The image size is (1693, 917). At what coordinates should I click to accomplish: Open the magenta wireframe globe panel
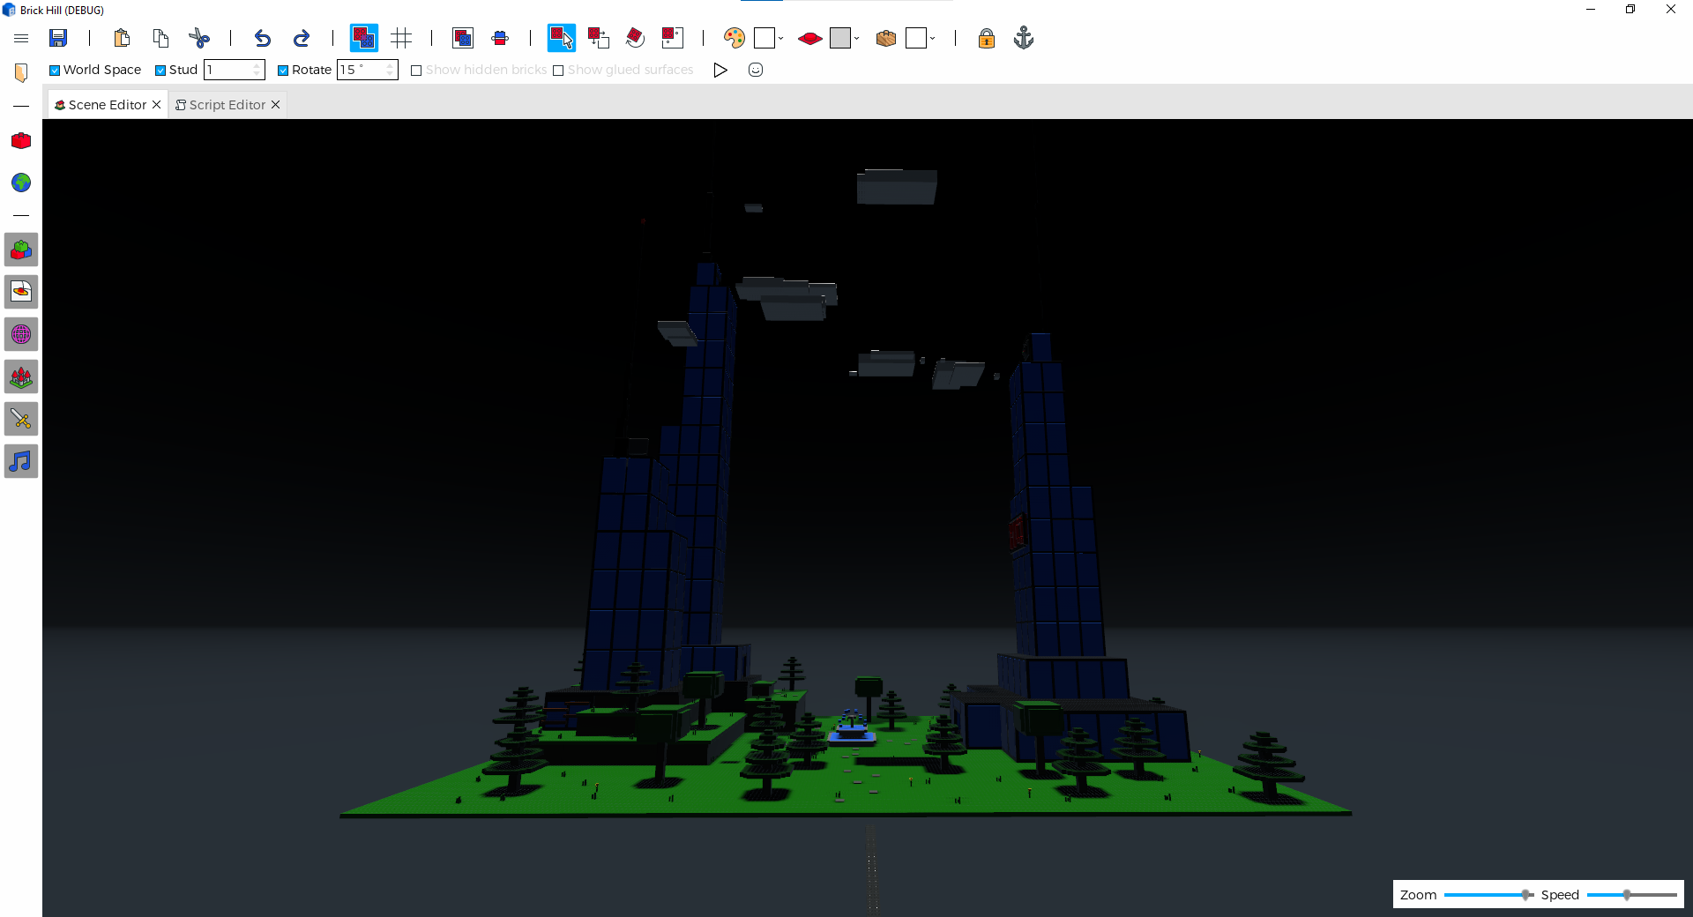21,334
